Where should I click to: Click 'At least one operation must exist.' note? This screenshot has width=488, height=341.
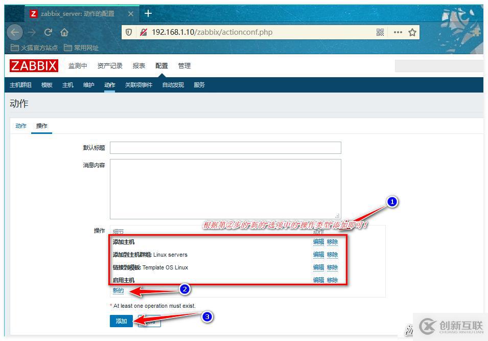point(154,306)
